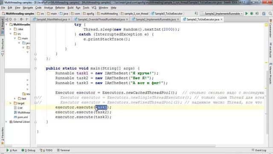The height and width of the screenshot is (154, 273).
Task: Click the Make Project icon near run configuration
Action: (196, 13)
